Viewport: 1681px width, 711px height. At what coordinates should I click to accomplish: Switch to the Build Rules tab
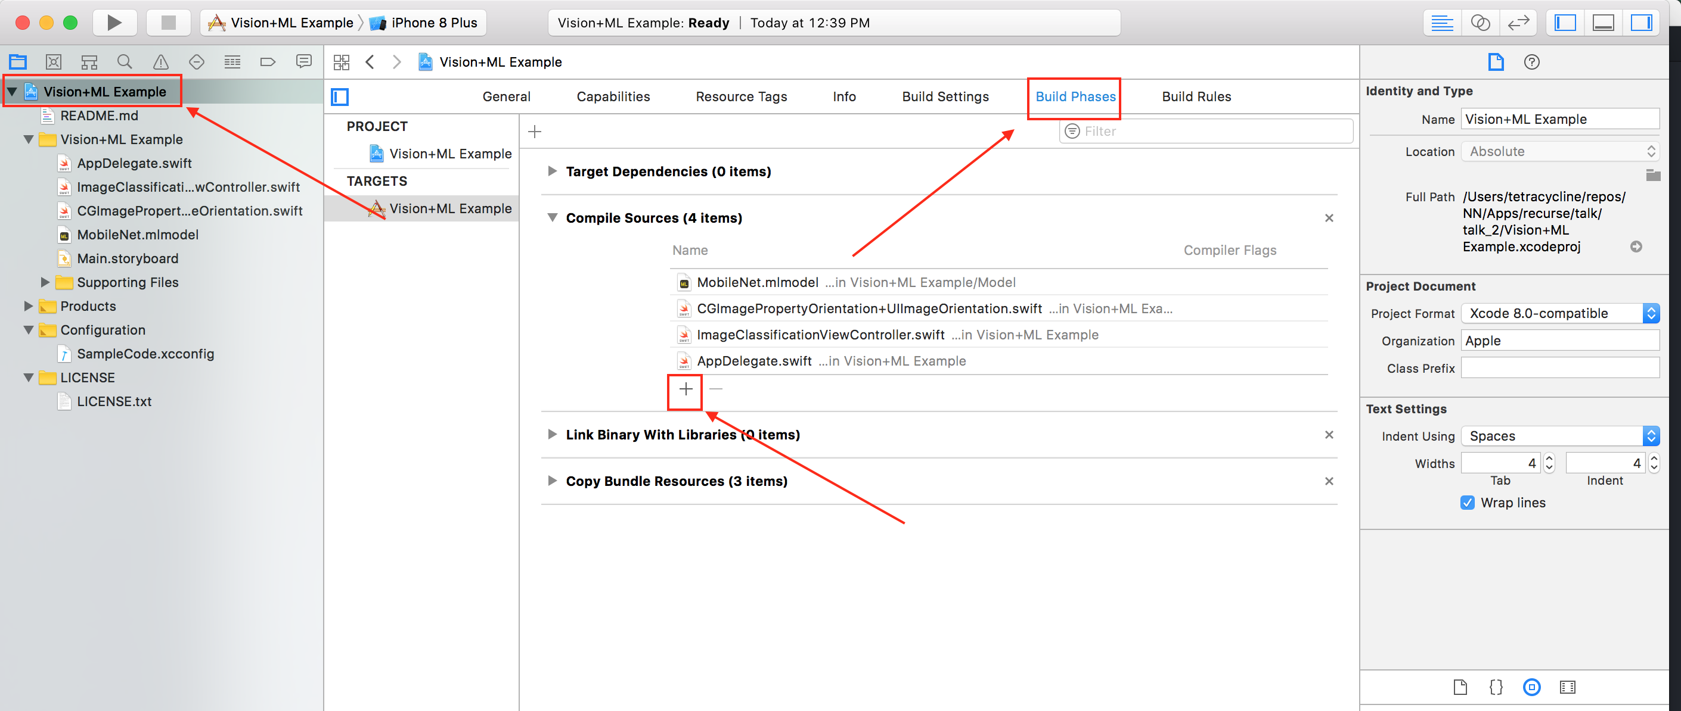pyautogui.click(x=1196, y=96)
